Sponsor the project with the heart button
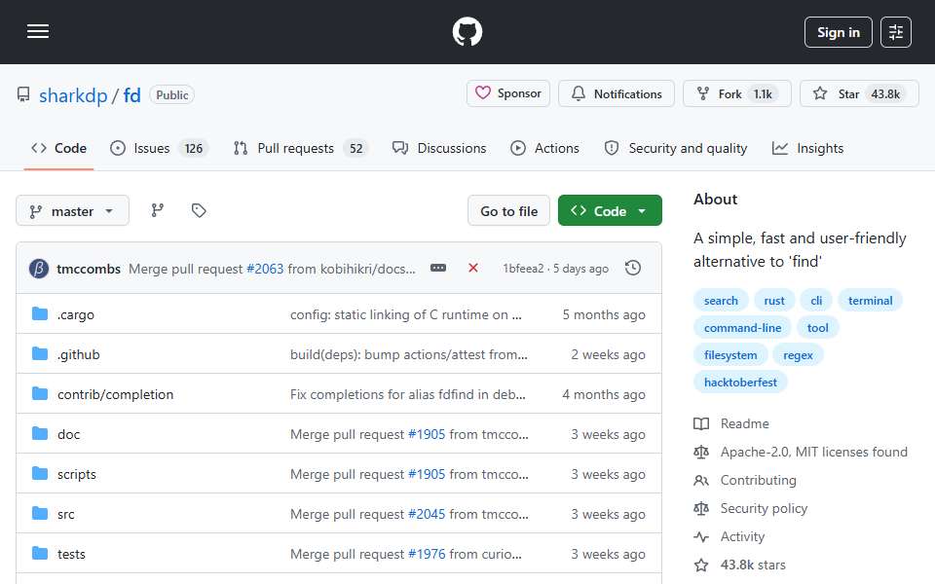Screen dimensions: 935x584 tap(508, 93)
